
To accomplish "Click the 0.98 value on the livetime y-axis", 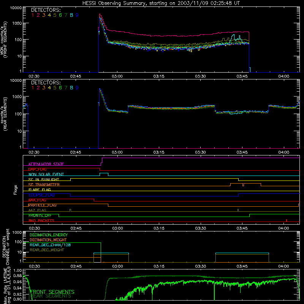I will 17,275.
